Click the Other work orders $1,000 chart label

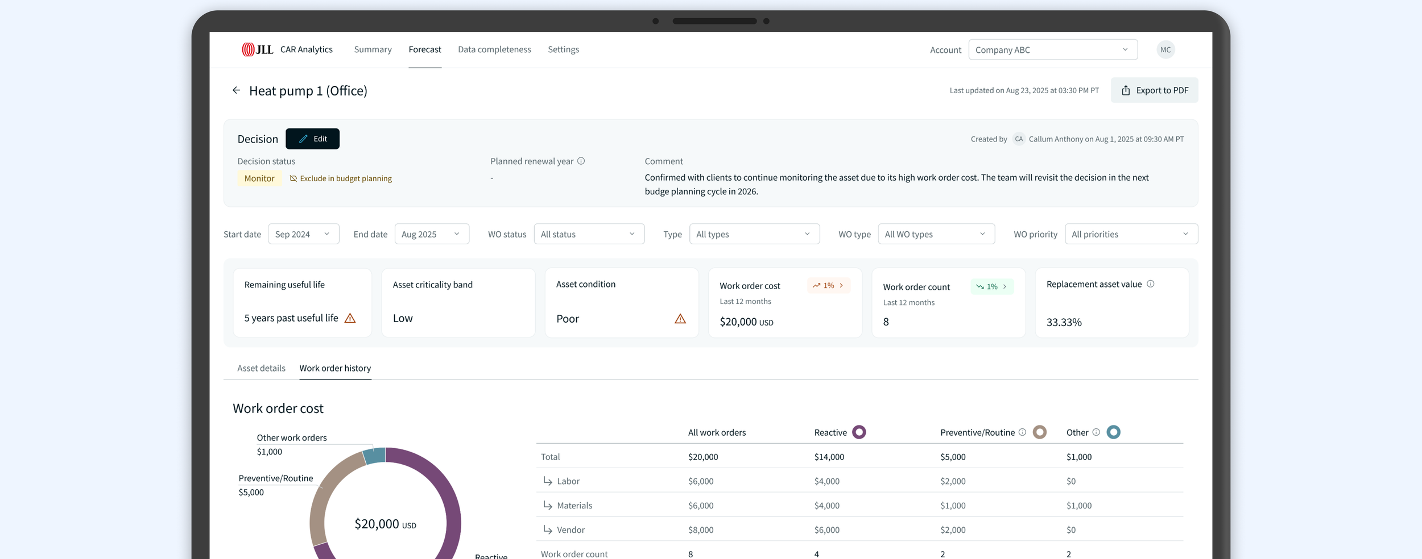point(292,444)
